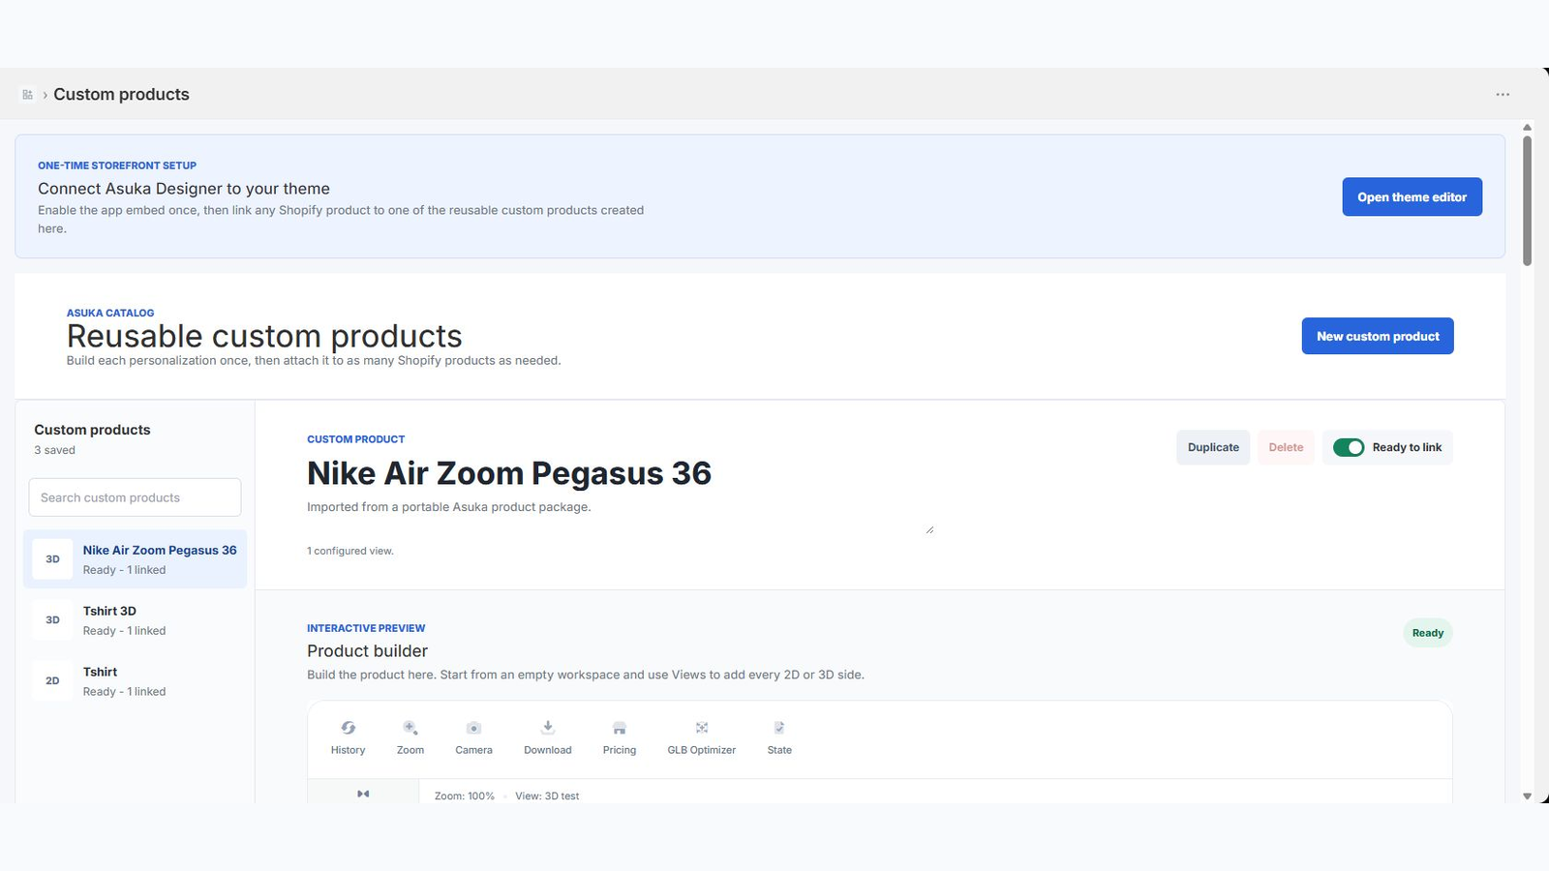
Task: Click the scrollbar down arrow
Action: pyautogui.click(x=1527, y=796)
